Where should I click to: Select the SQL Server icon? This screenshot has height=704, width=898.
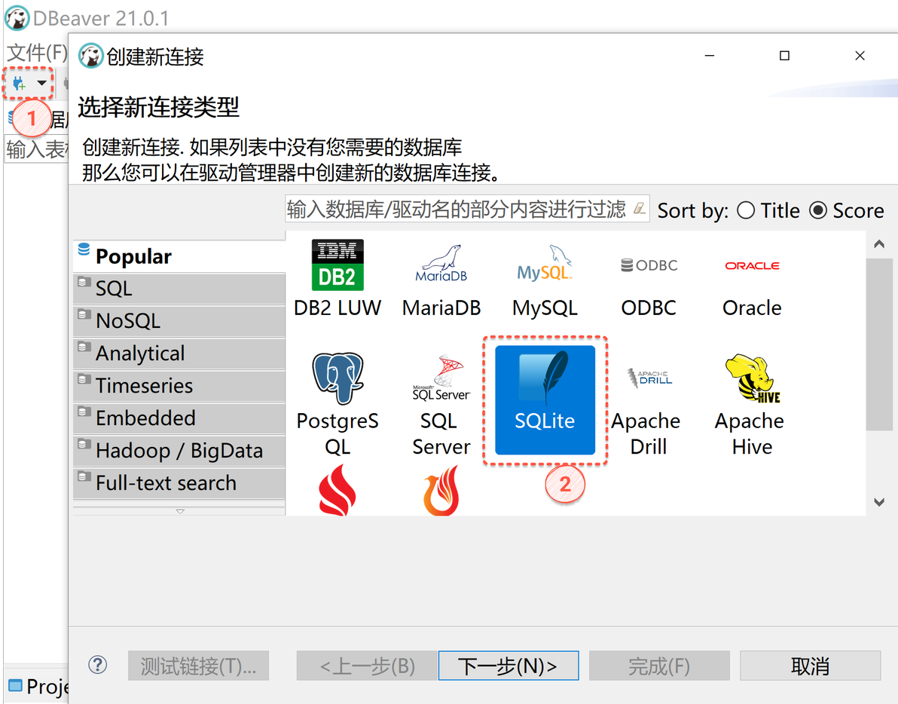(441, 378)
